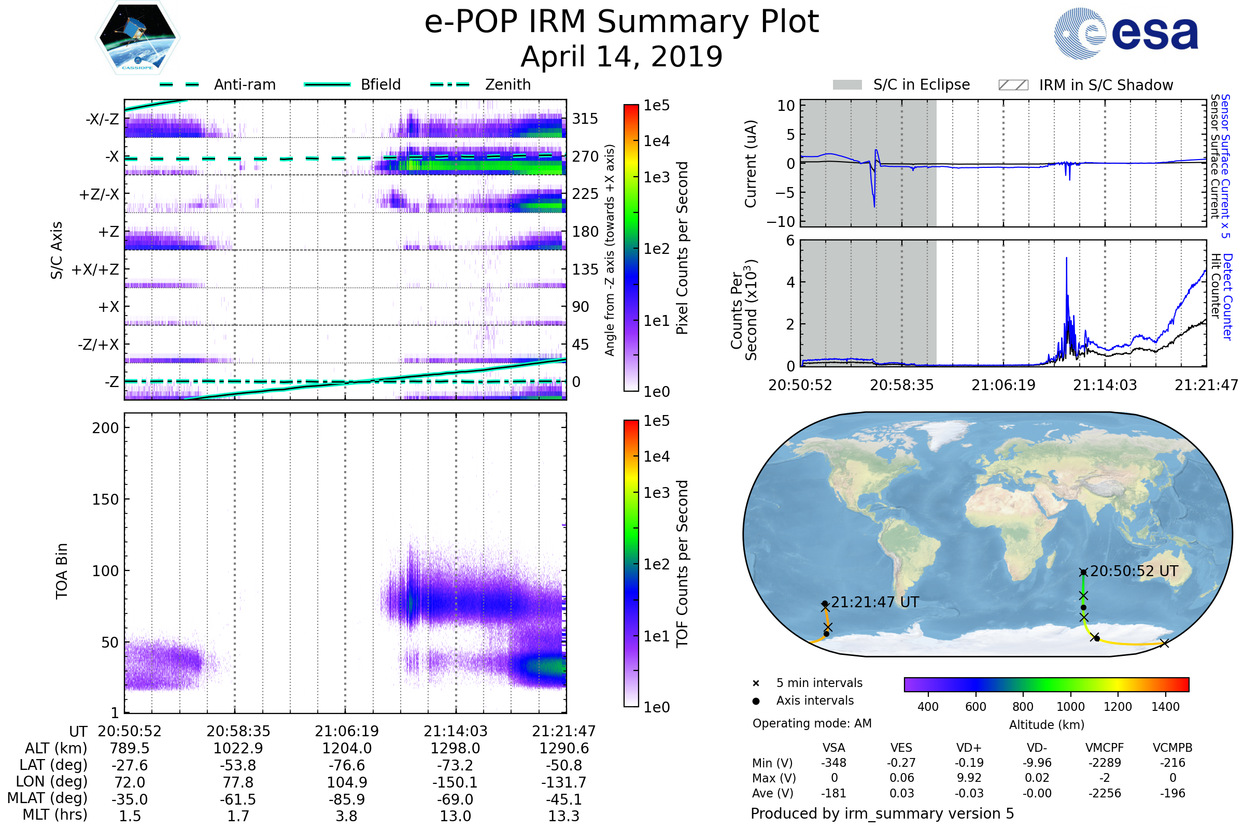Click the Zenith dash-dot legend marker
1244x829 pixels.
coord(450,84)
